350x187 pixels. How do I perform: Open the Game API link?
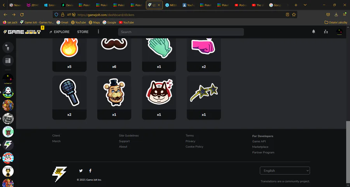click(x=259, y=141)
